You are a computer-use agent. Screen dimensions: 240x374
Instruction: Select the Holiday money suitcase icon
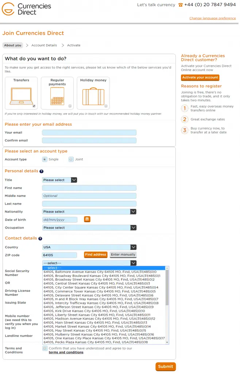(x=93, y=96)
